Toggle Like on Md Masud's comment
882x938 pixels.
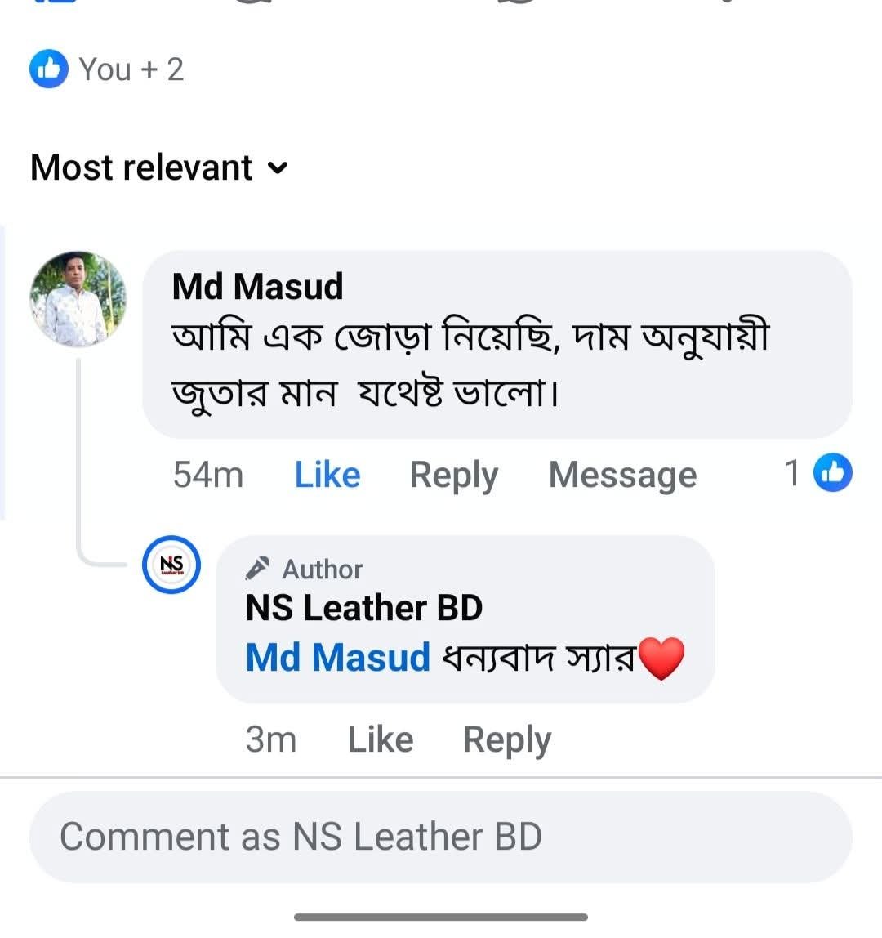(327, 475)
